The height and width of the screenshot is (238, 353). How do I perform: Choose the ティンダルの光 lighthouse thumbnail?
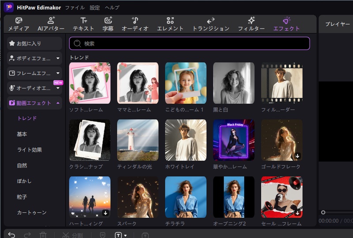coord(138,140)
